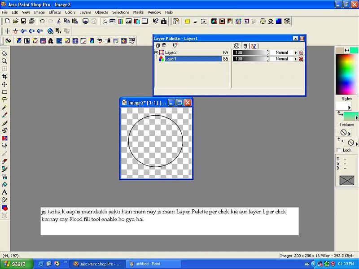Viewport: 359px width, 269px height.
Task: Open the Effects menu
Action: pyautogui.click(x=54, y=12)
